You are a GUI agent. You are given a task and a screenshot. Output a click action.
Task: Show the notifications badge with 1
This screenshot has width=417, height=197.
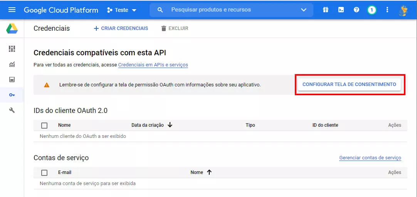tap(372, 10)
